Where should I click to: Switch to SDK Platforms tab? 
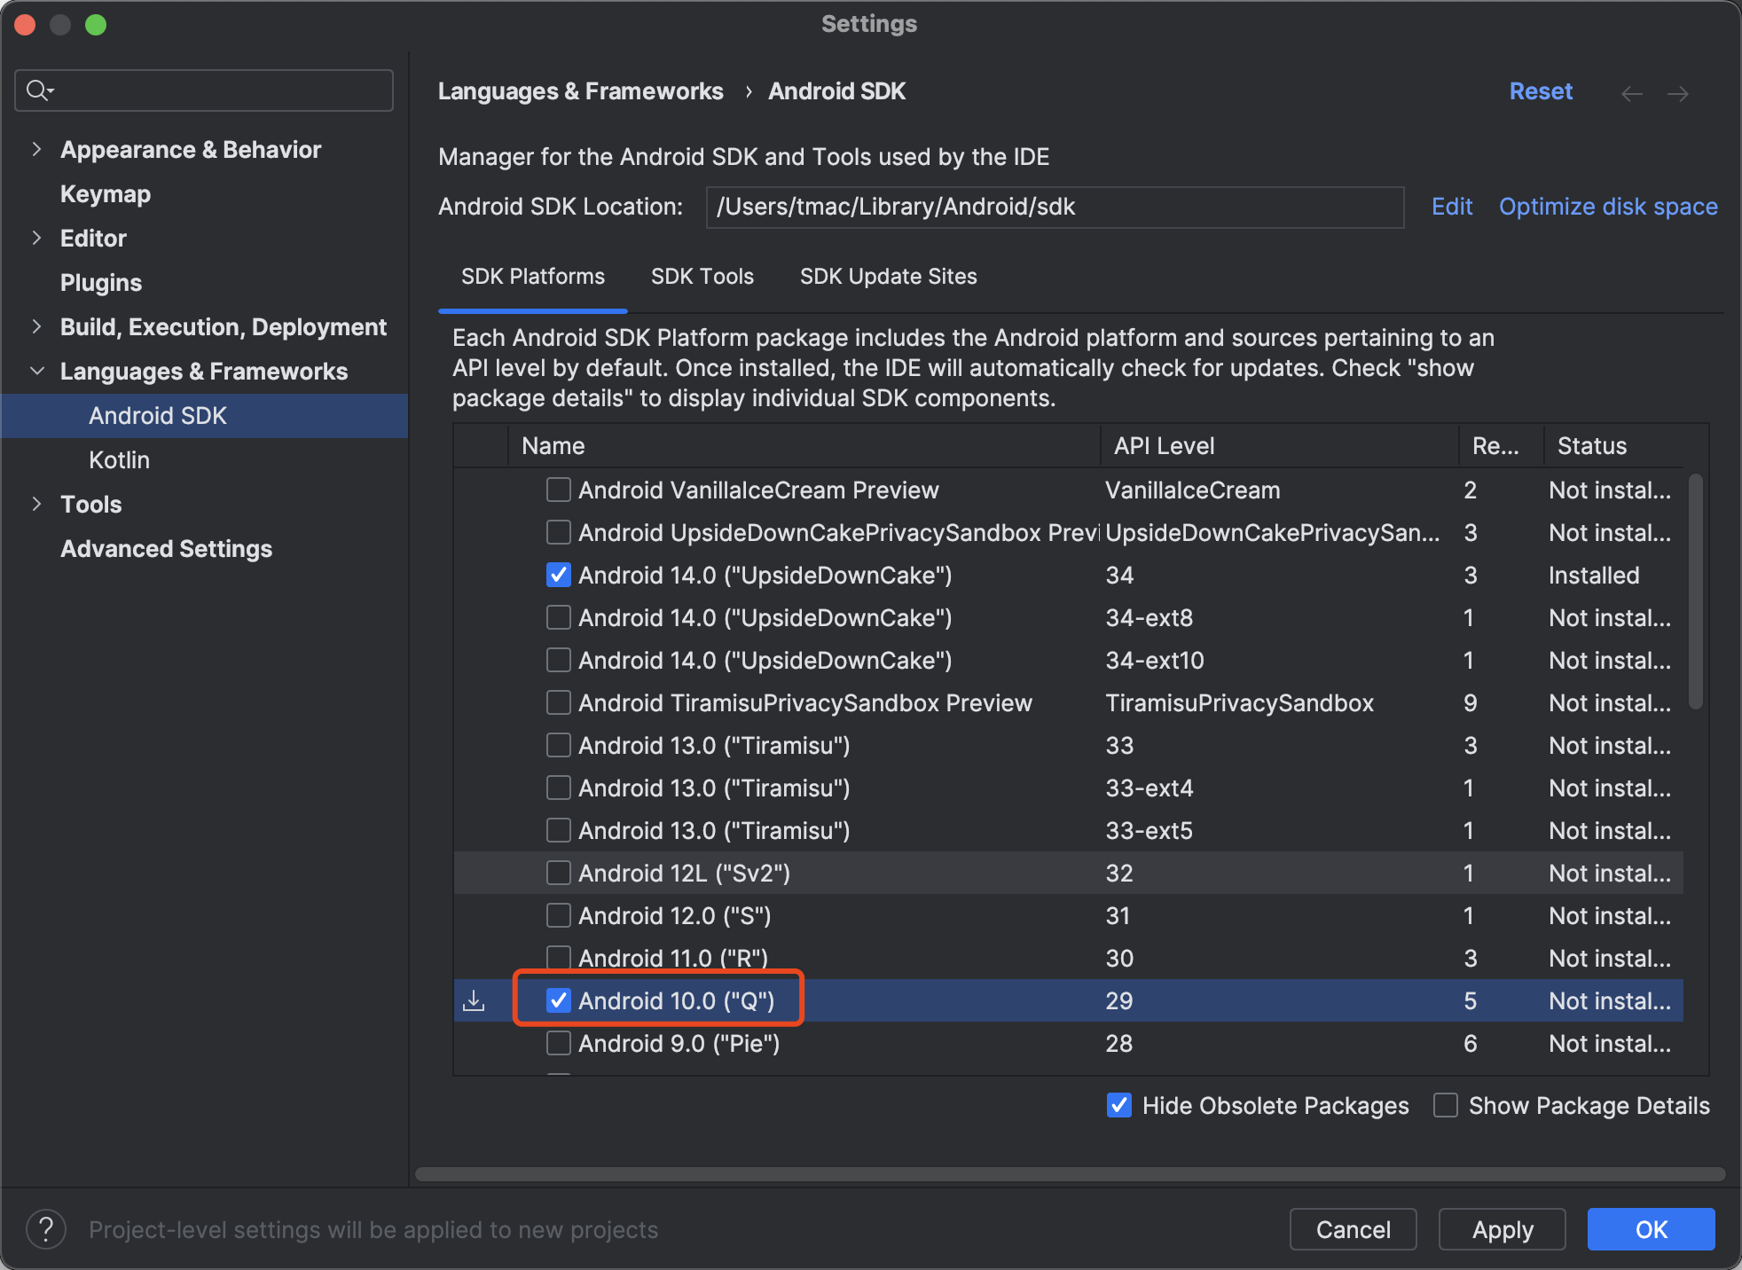(x=533, y=276)
